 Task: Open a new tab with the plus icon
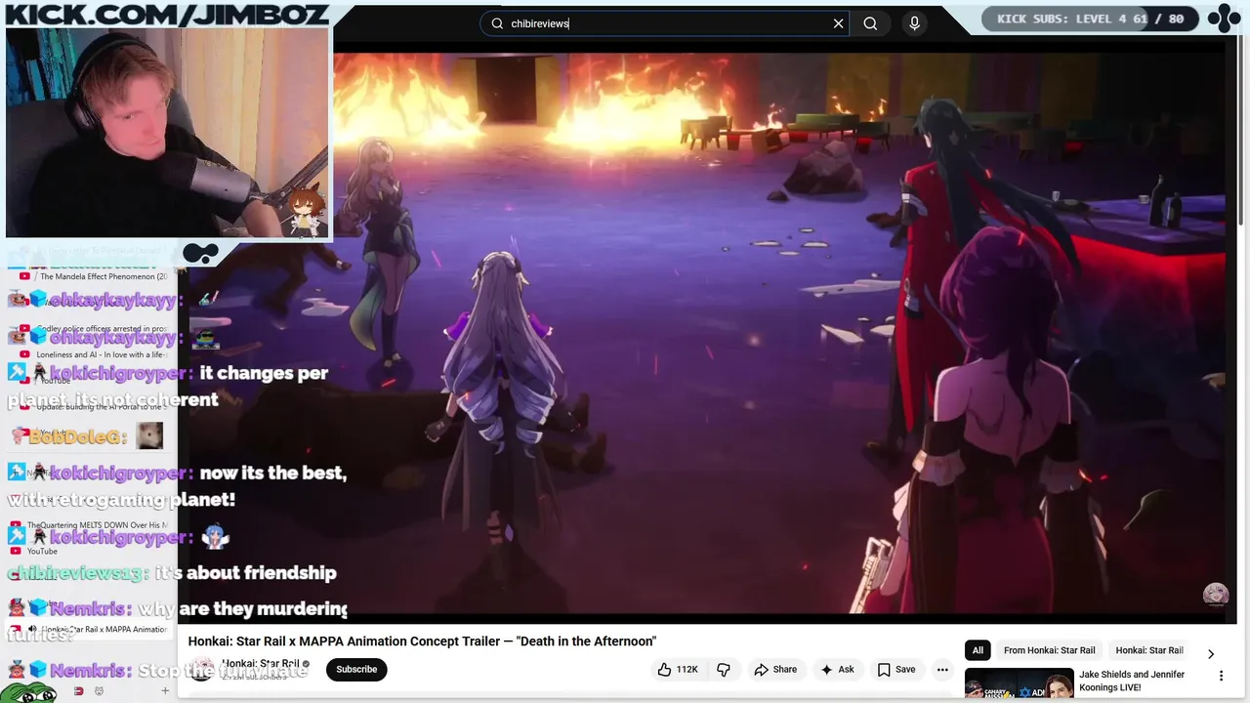[x=165, y=691]
